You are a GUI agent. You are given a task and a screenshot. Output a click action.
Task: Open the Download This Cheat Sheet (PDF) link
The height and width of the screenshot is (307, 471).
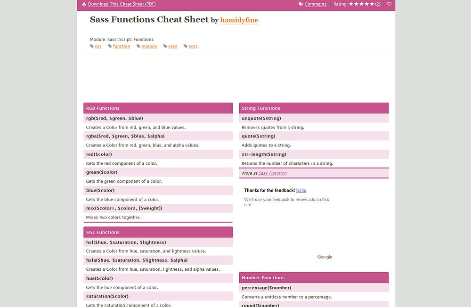tap(122, 4)
